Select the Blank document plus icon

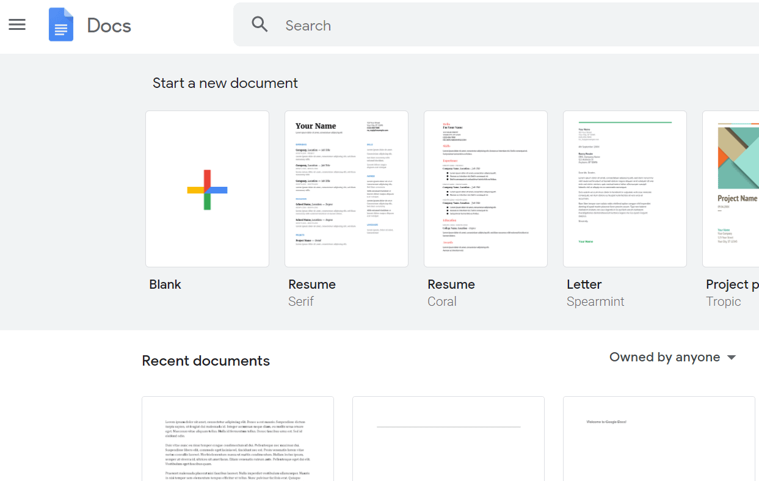207,189
